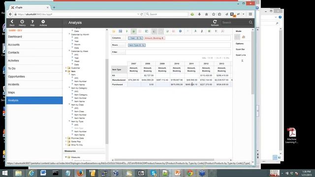Toggle the sidebar panel toolbar icon
Image resolution: width=315 pixels, height=177 pixels.
147,31
